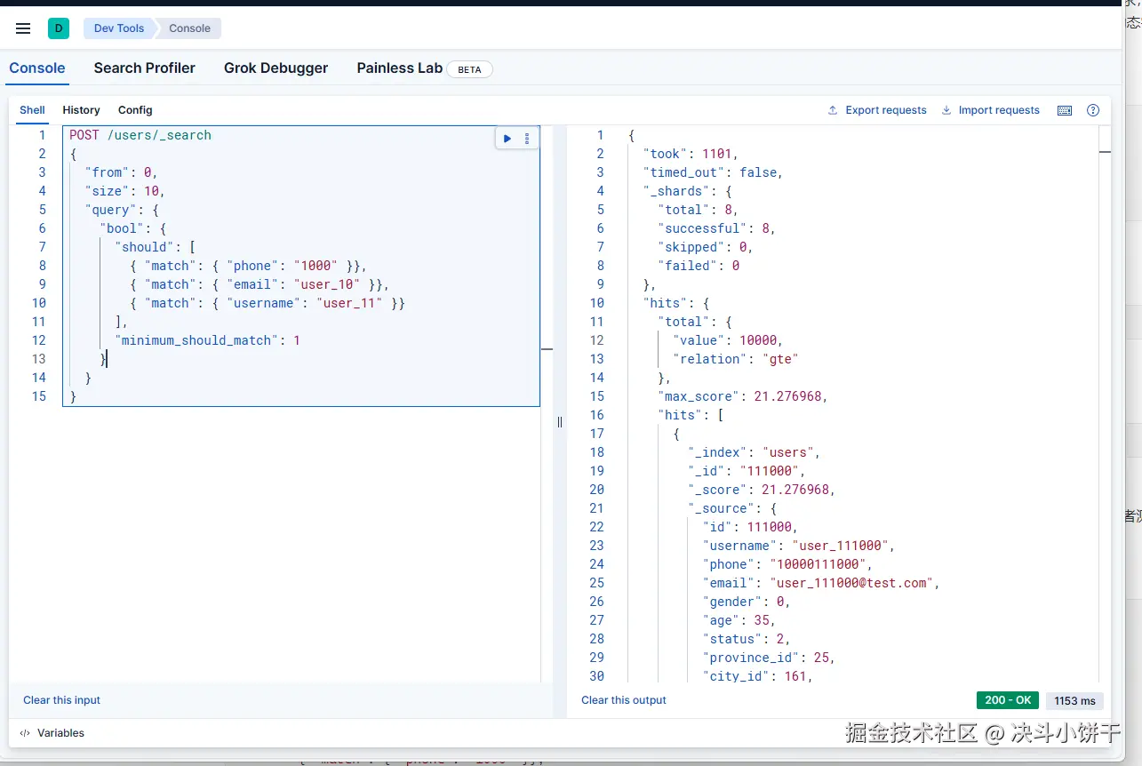Select the History sub-tab

click(81, 110)
